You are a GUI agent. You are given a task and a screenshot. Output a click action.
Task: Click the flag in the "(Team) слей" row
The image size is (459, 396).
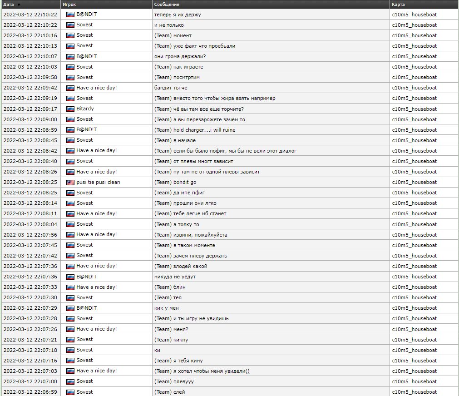(70, 392)
